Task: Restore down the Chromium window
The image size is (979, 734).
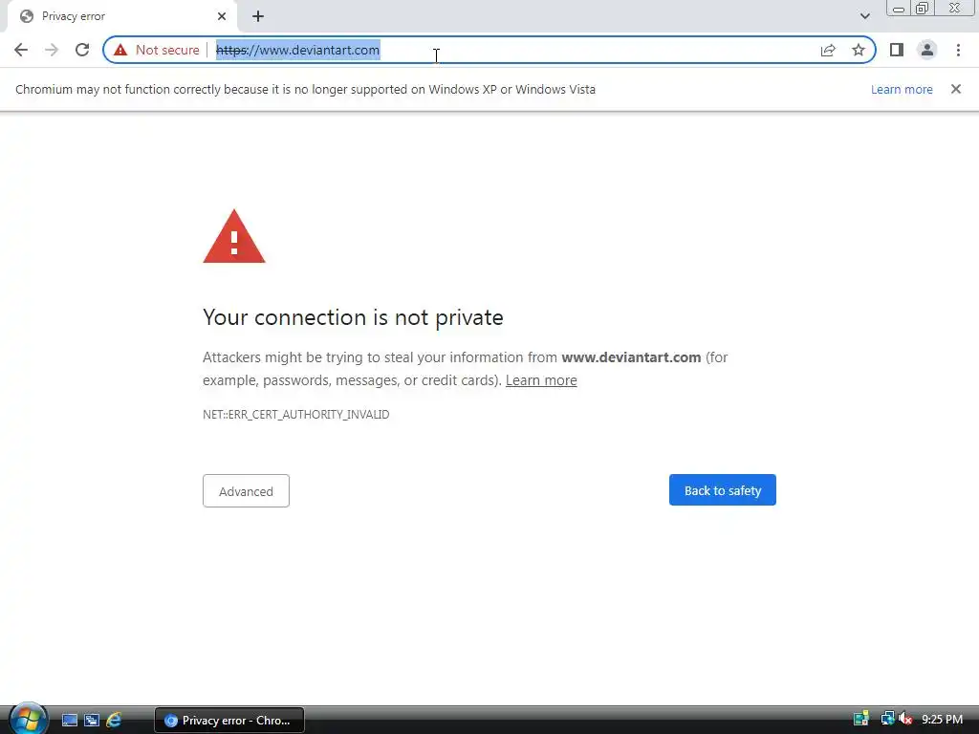Action: [x=922, y=9]
